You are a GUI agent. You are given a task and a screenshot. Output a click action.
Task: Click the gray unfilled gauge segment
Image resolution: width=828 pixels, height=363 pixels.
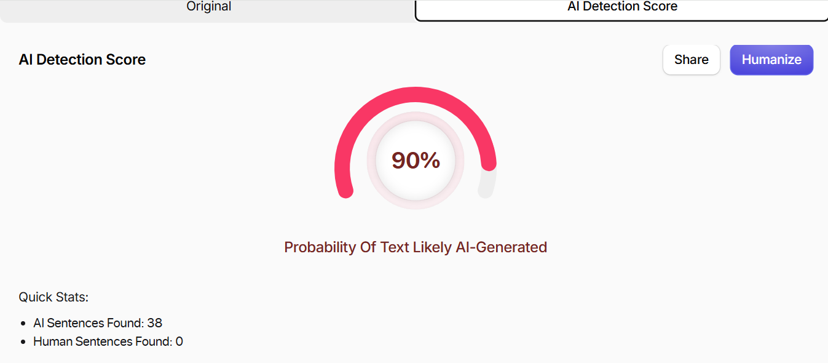click(487, 184)
